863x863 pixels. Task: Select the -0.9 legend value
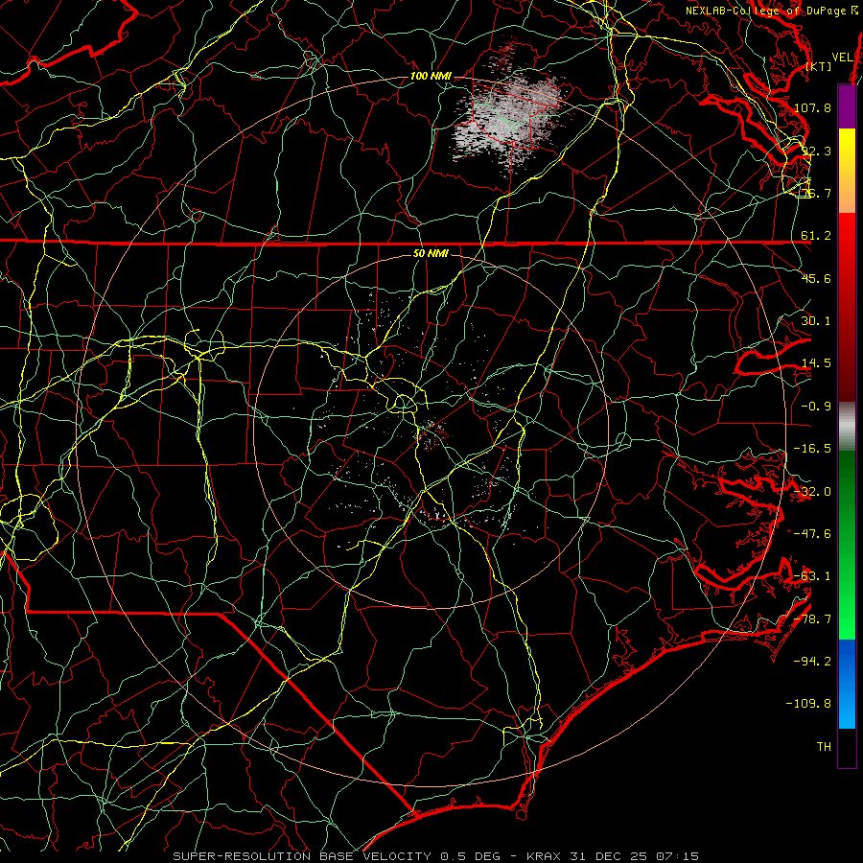click(x=816, y=407)
